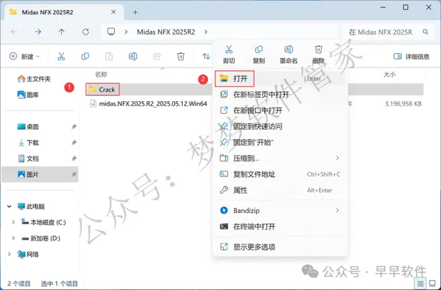The height and width of the screenshot is (290, 441).
Task: Click the Copy icon in the context menu
Action: (x=258, y=50)
